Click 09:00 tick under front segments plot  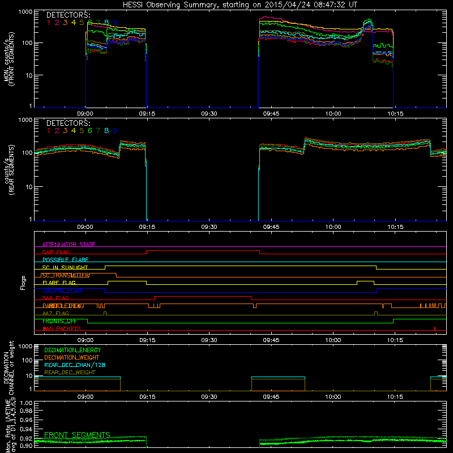tap(86, 114)
